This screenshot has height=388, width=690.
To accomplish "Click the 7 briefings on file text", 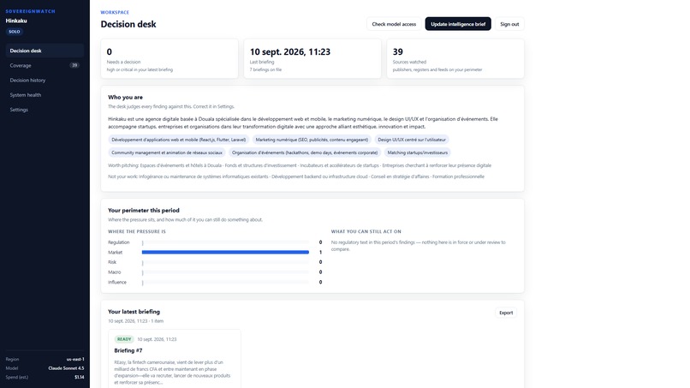I will (x=265, y=69).
